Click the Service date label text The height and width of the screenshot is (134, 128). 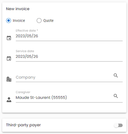point(25,51)
